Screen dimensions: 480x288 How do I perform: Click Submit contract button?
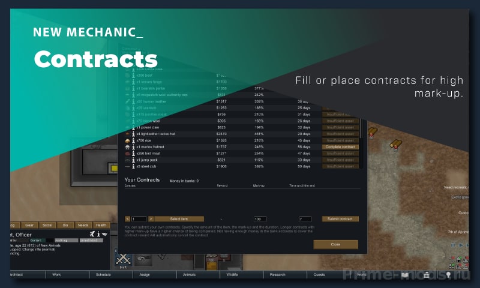[340, 219]
